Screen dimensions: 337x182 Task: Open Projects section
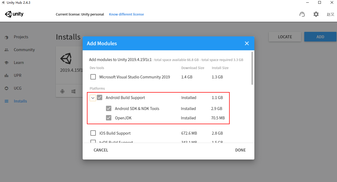tap(21, 37)
